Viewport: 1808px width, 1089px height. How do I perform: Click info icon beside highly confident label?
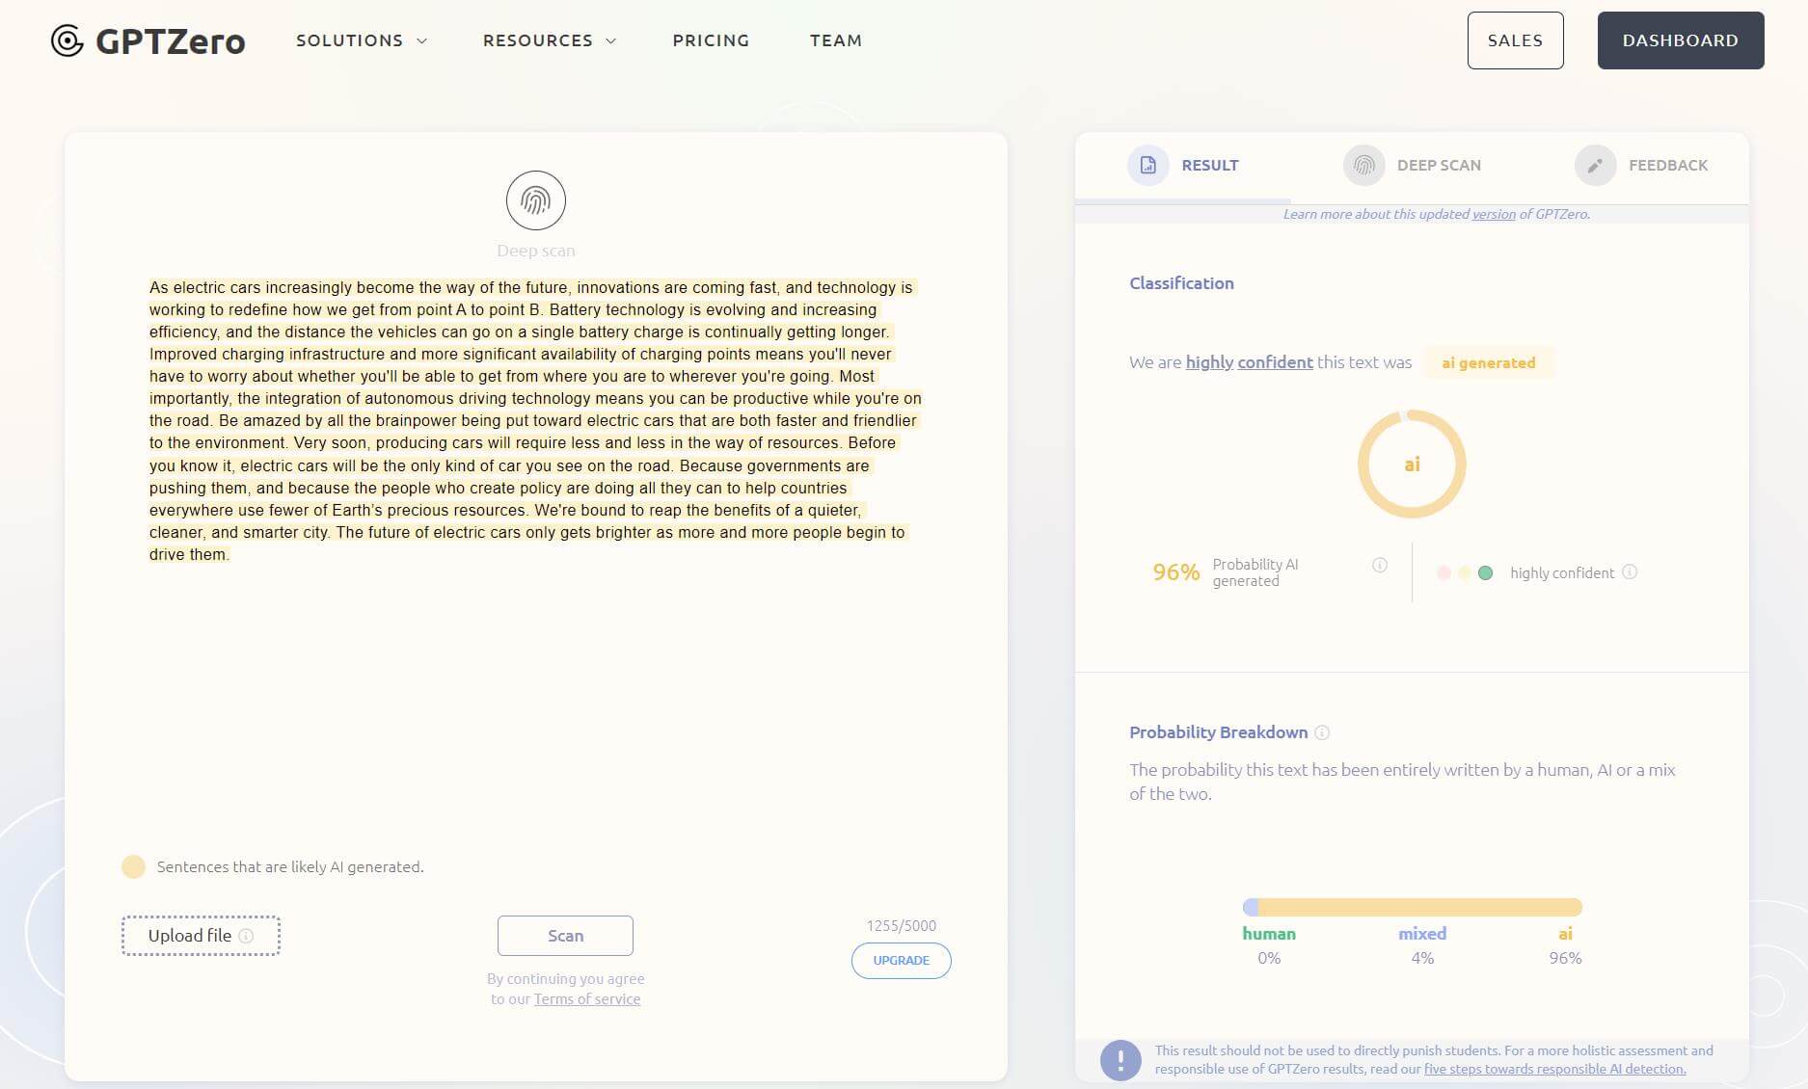pyautogui.click(x=1630, y=571)
